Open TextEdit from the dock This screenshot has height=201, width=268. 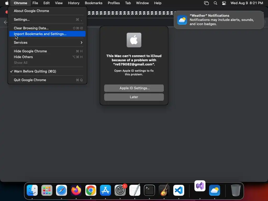coord(135,190)
